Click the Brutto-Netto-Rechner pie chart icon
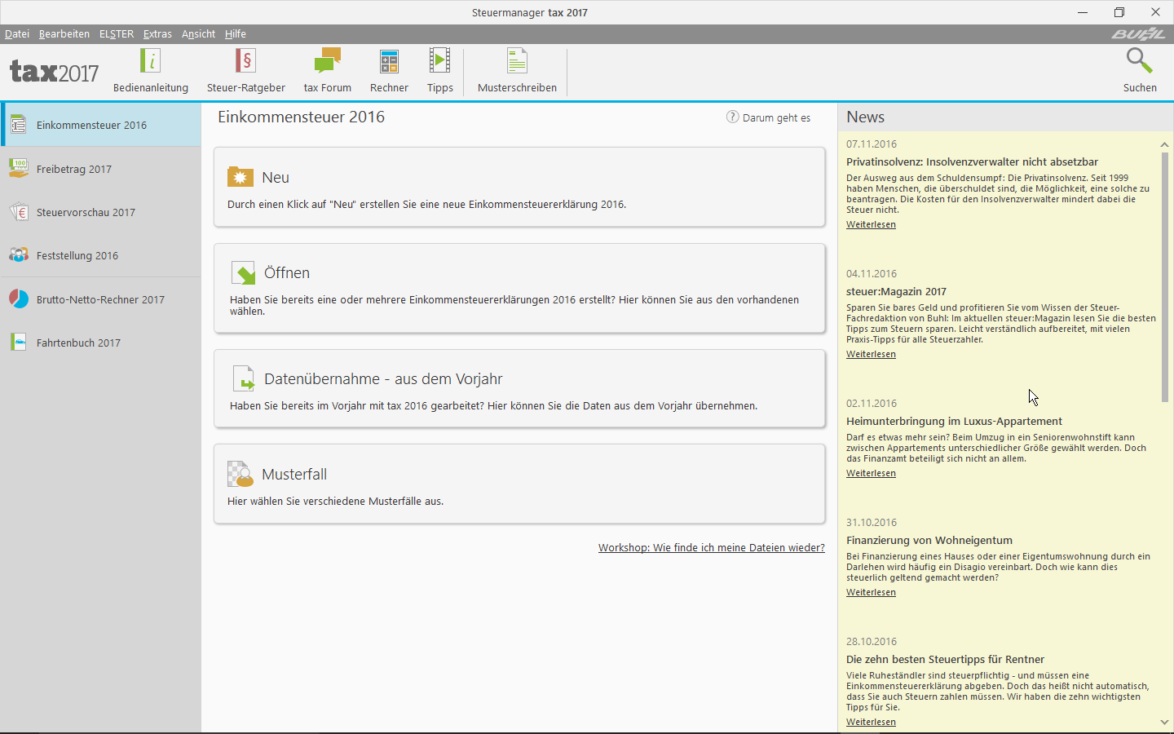The width and height of the screenshot is (1174, 734). click(18, 299)
